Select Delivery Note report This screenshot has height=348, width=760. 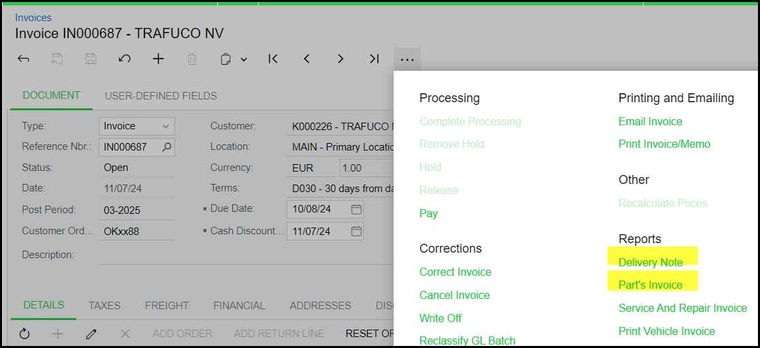point(650,262)
